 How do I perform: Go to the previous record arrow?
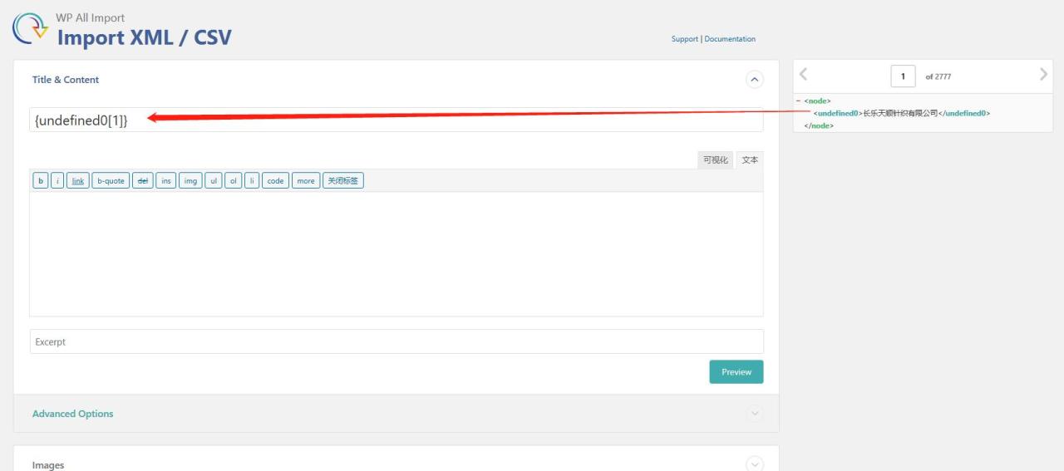tap(803, 75)
